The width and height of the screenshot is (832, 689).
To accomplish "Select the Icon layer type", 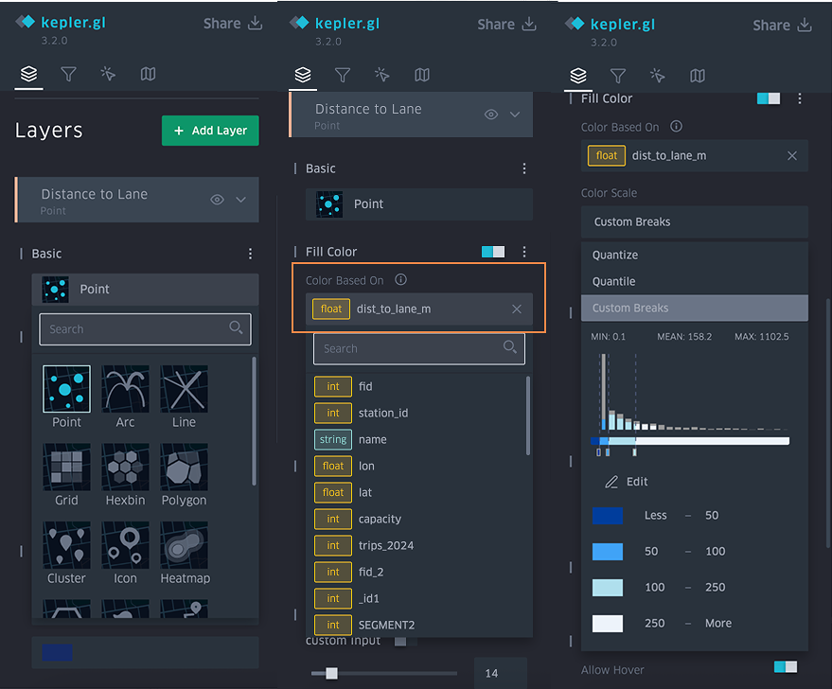I will pyautogui.click(x=125, y=544).
